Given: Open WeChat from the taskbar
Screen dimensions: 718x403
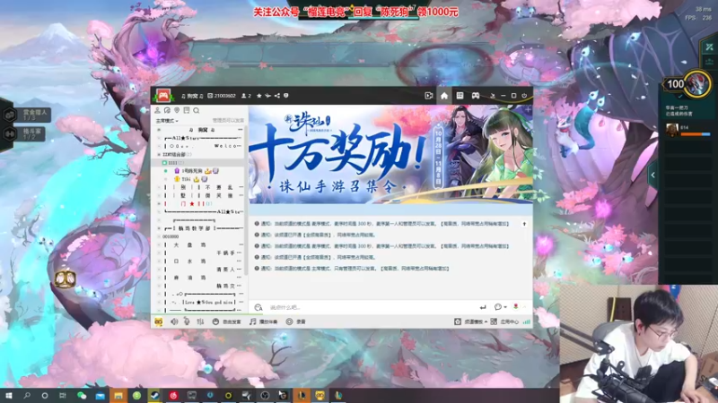Looking at the screenshot, I should coord(82,395).
